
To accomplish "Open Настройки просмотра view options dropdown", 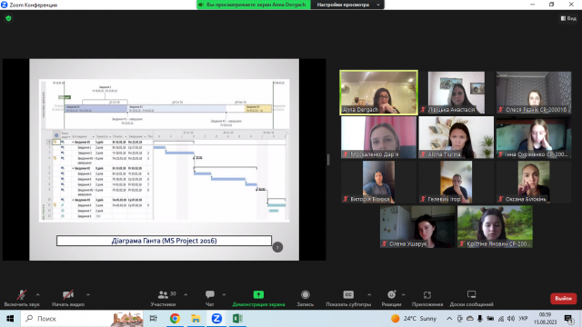I will pyautogui.click(x=347, y=5).
